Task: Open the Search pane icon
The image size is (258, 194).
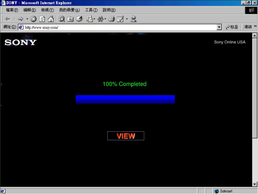Action: [x=62, y=19]
